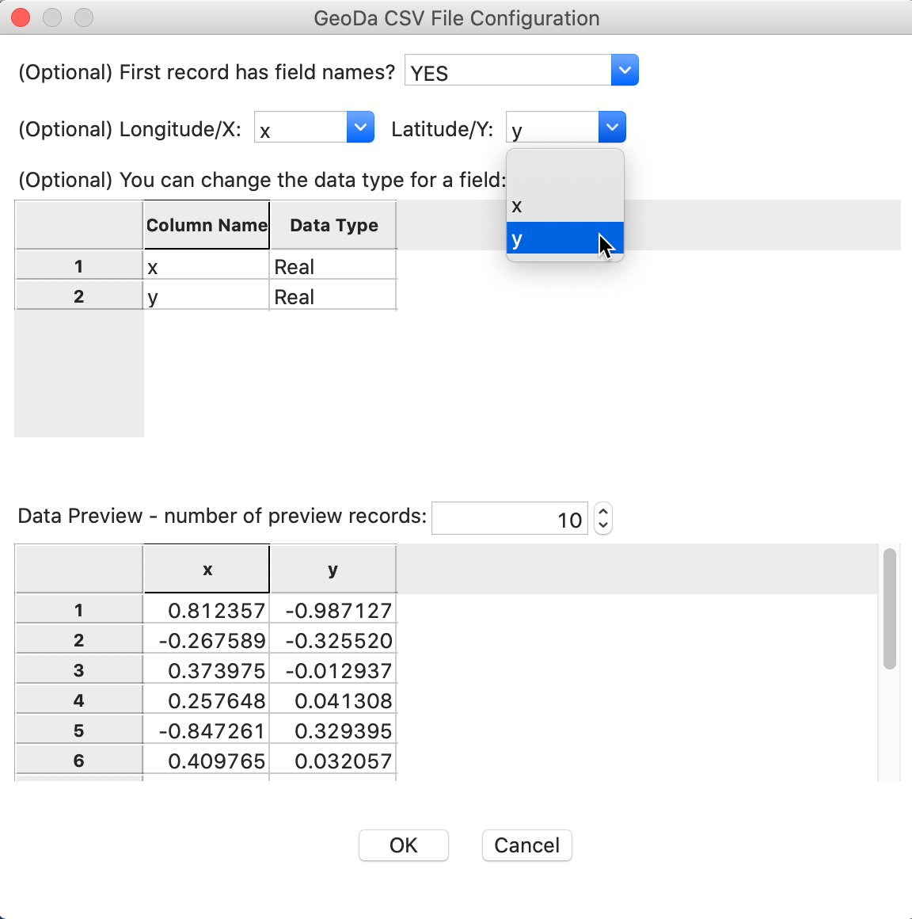Open the 'First record has field names' dropdown

(625, 71)
